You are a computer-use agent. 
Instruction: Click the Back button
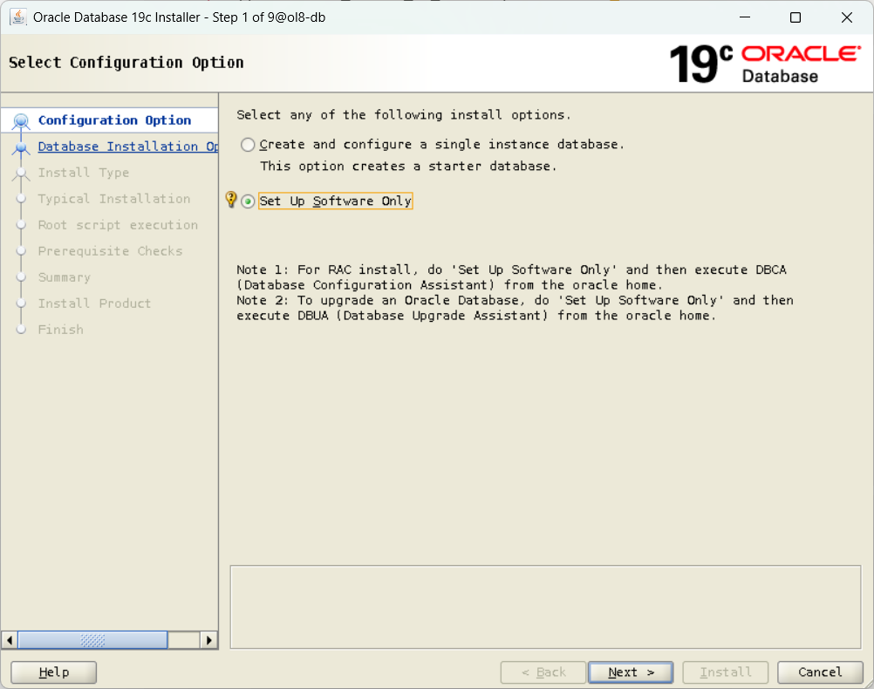tap(543, 672)
